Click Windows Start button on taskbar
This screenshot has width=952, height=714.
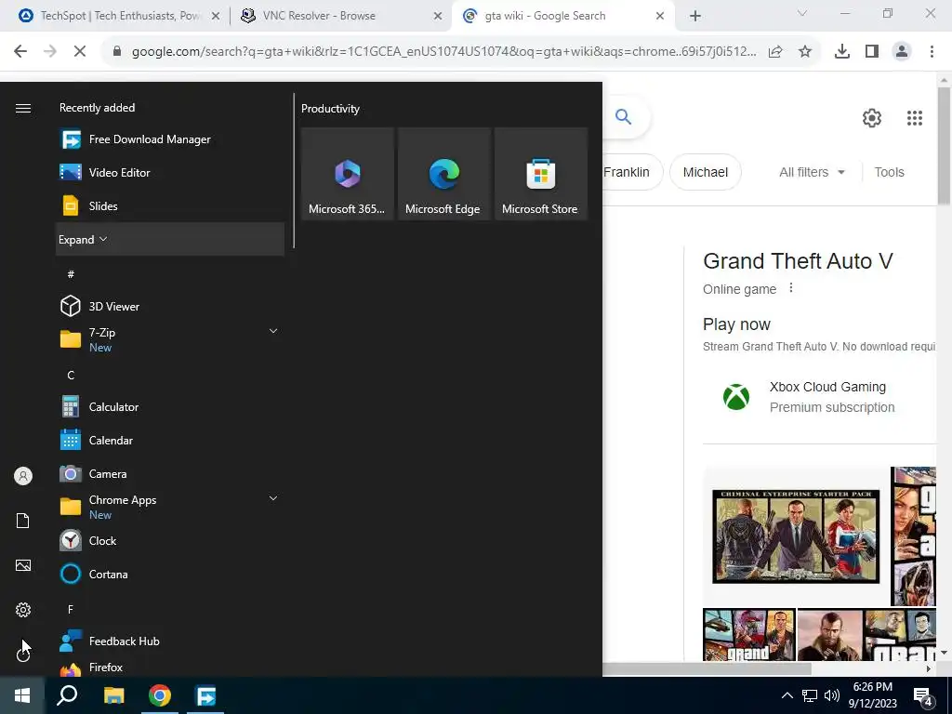click(22, 695)
